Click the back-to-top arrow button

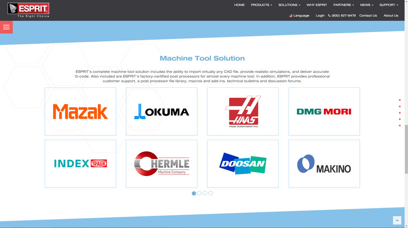click(397, 221)
